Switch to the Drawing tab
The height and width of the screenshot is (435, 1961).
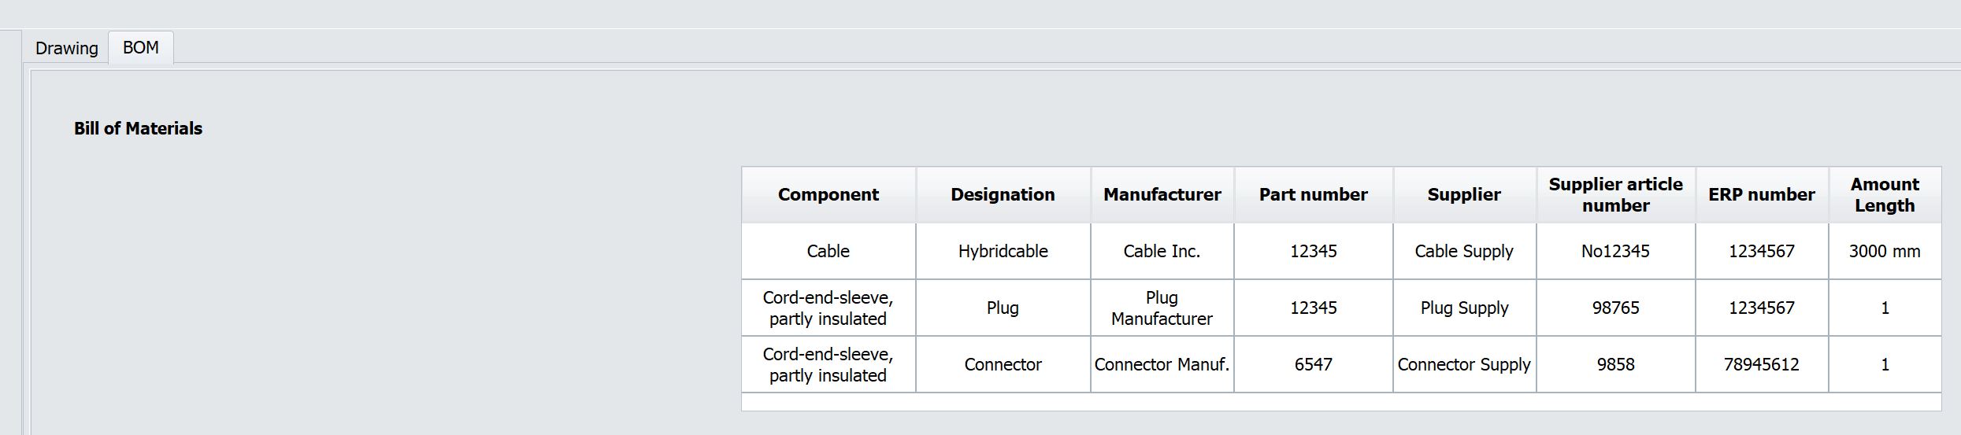click(x=66, y=48)
